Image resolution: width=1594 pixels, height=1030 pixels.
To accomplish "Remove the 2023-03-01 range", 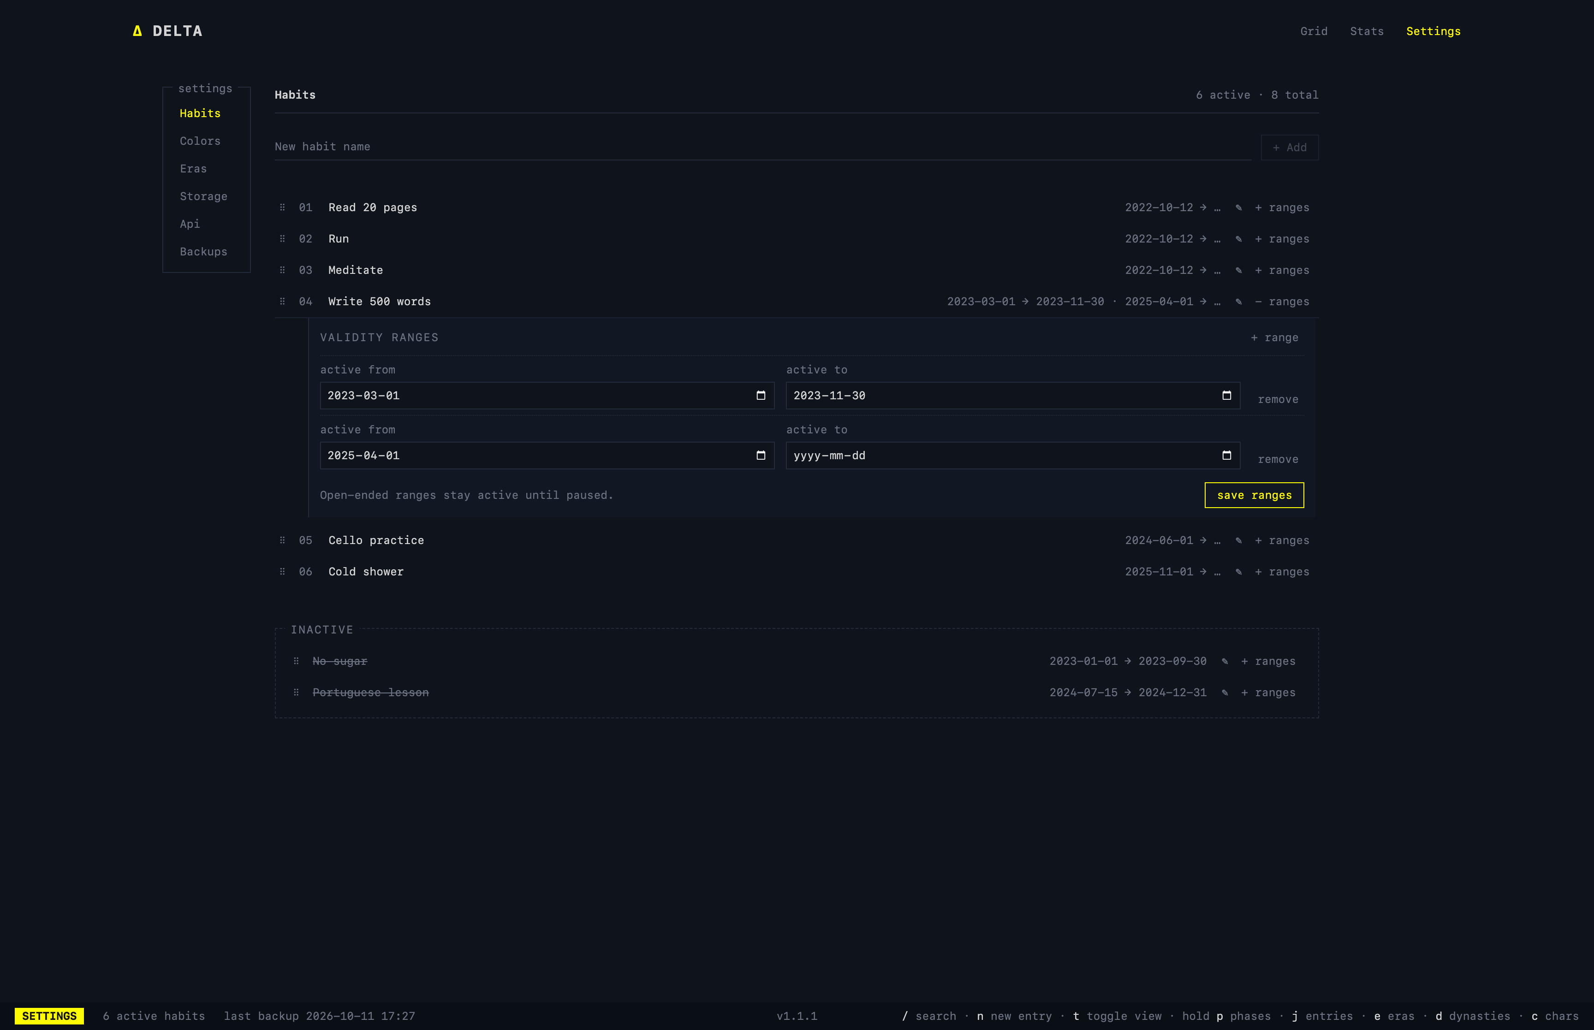I will (x=1278, y=399).
